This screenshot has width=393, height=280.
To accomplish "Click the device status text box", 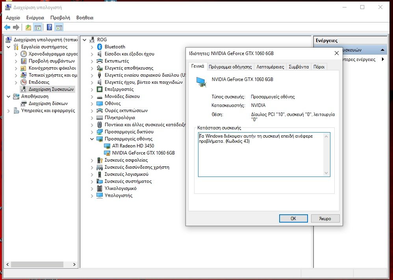I will point(264,155).
